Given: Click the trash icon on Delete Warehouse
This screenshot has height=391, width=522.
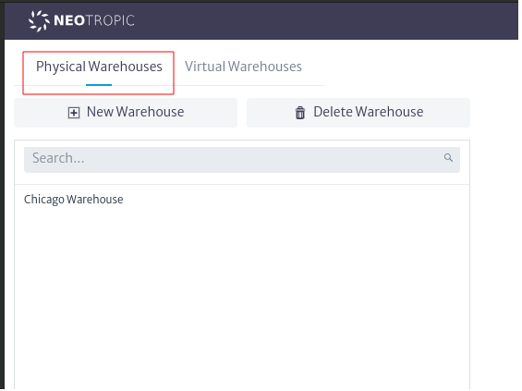Looking at the screenshot, I should [300, 113].
